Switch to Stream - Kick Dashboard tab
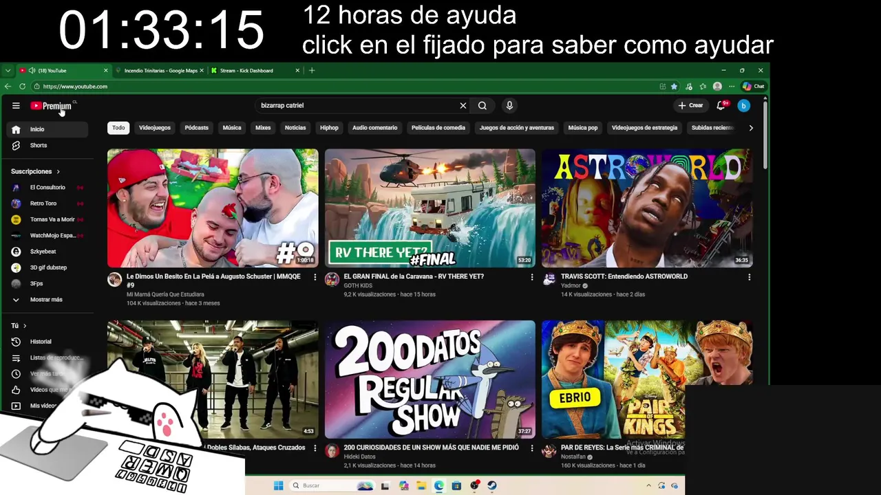 (255, 71)
